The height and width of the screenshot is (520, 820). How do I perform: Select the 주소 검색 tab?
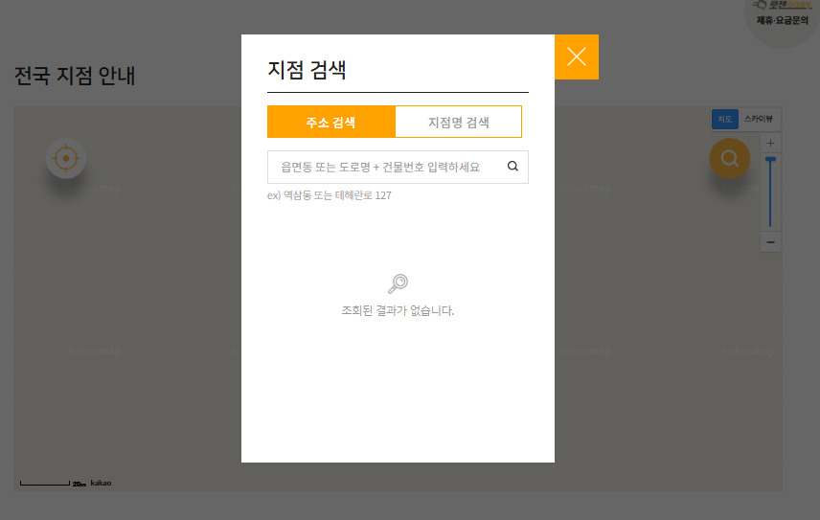tap(331, 122)
